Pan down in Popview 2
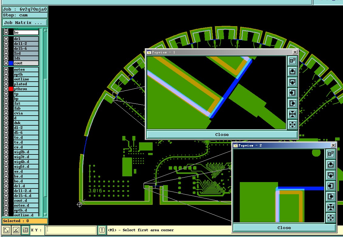The height and width of the screenshot is (237, 343). (331, 175)
